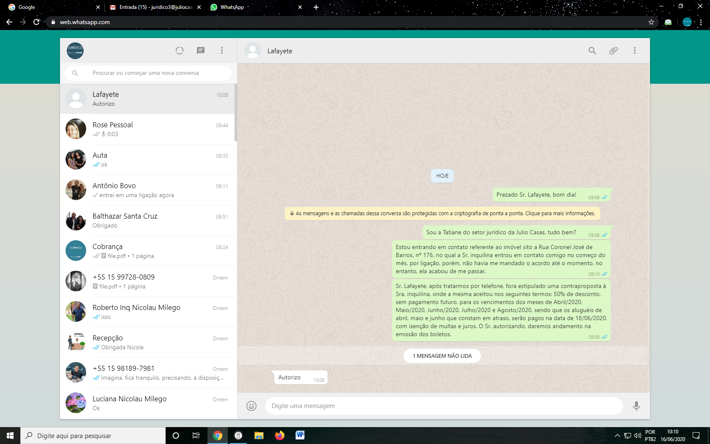Screen dimensions: 710x444
Task: Open the conversation options menu
Action: [x=634, y=51]
